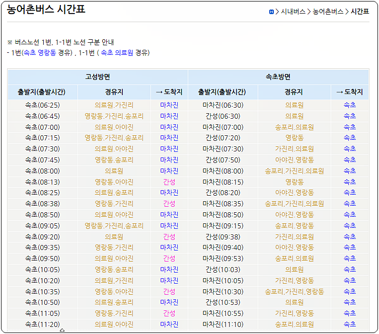
Task: Click 속초 destination in 마차진(06:30) row
Action: point(350,105)
